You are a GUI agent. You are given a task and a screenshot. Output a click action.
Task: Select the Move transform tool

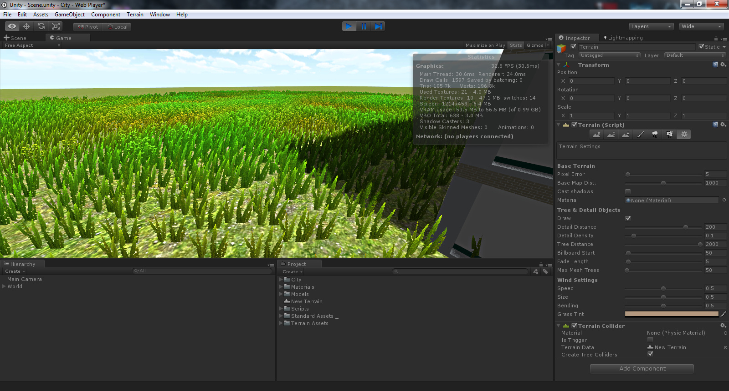tap(26, 26)
